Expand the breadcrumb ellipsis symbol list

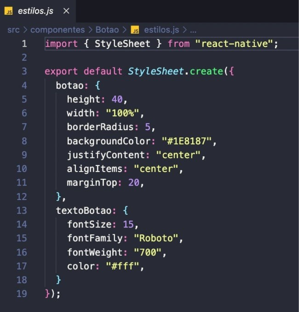click(x=193, y=30)
